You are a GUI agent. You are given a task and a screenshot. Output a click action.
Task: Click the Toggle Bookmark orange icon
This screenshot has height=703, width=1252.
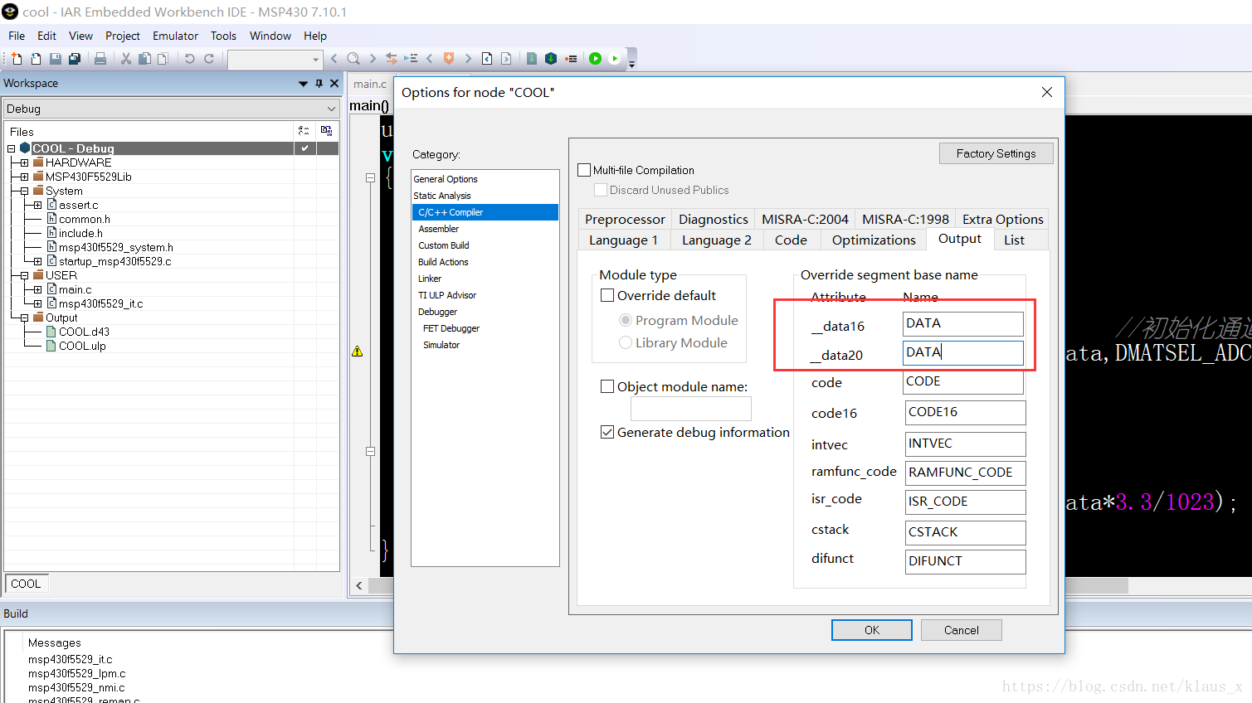[x=449, y=59]
